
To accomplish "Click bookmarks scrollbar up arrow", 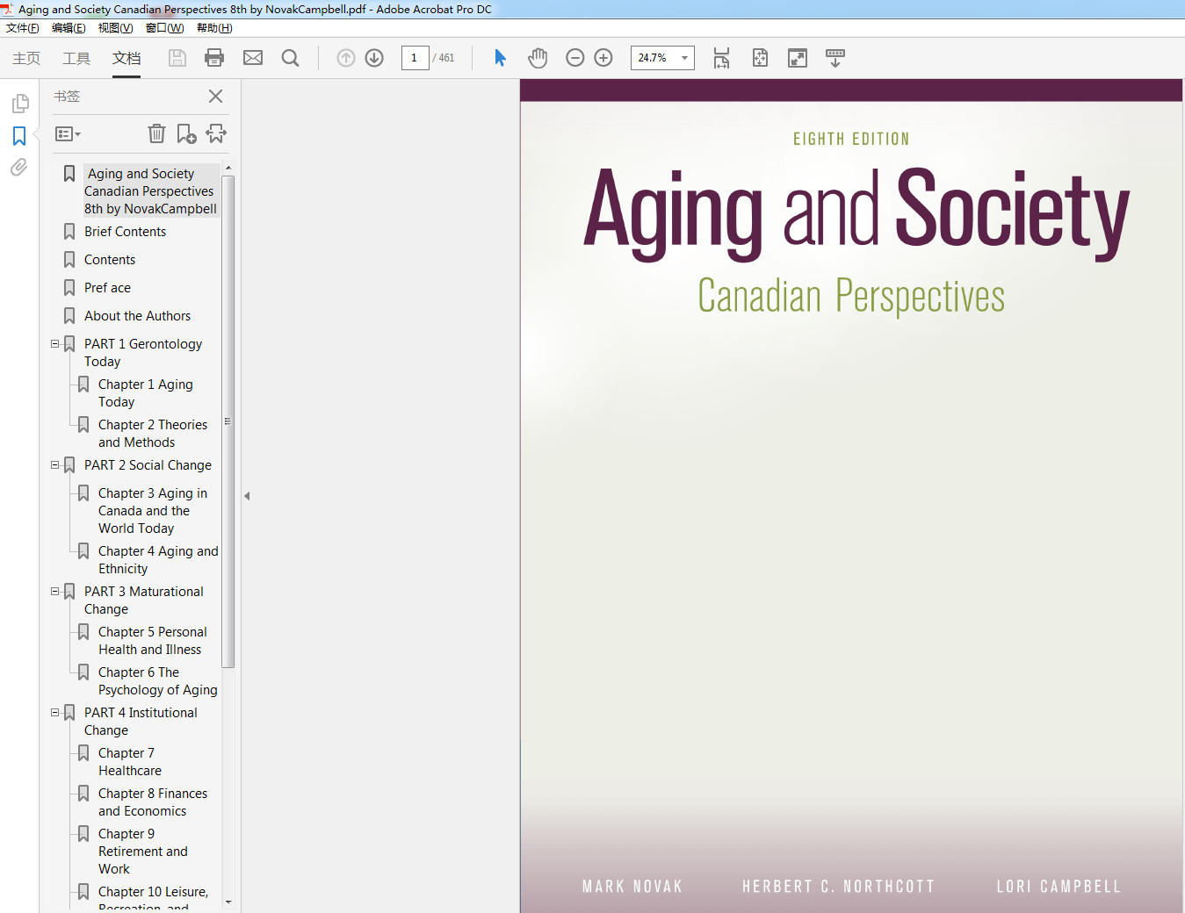I will pos(228,168).
